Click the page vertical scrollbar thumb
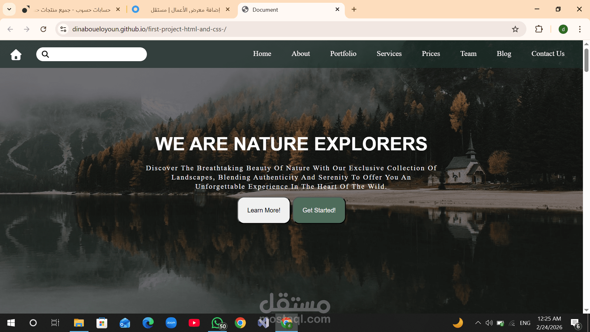This screenshot has height=332, width=590. coord(586,60)
